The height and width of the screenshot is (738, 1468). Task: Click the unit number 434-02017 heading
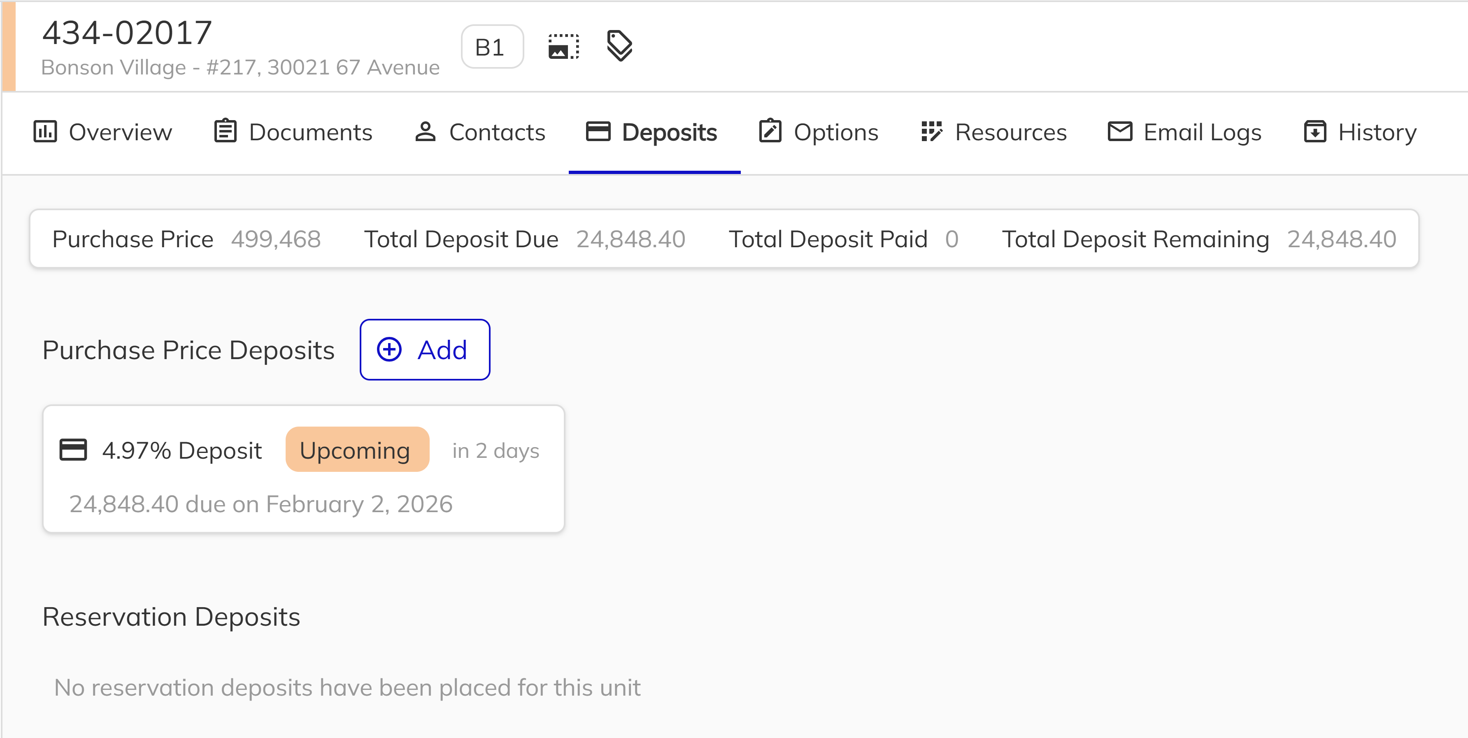click(126, 32)
